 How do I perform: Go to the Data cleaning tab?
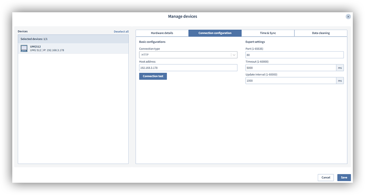pos(321,33)
